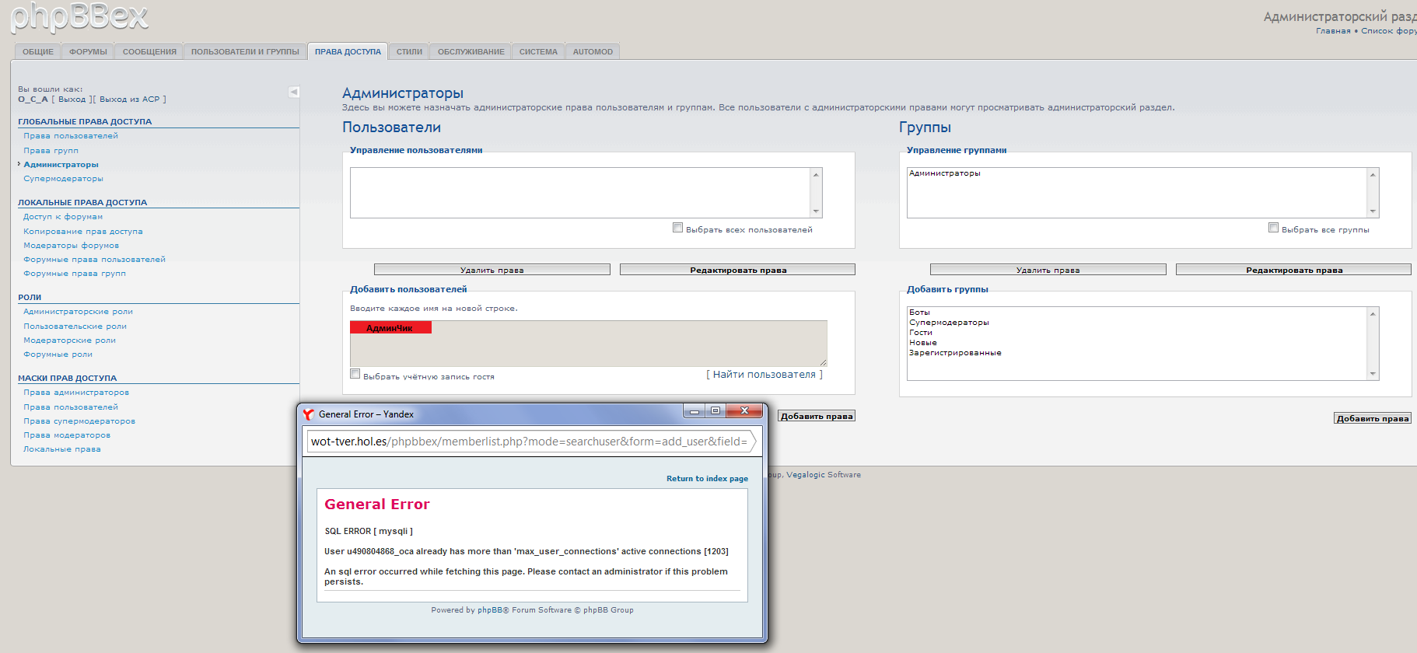Maximize the General Error popup window
Image resolution: width=1417 pixels, height=653 pixels.
coord(715,410)
